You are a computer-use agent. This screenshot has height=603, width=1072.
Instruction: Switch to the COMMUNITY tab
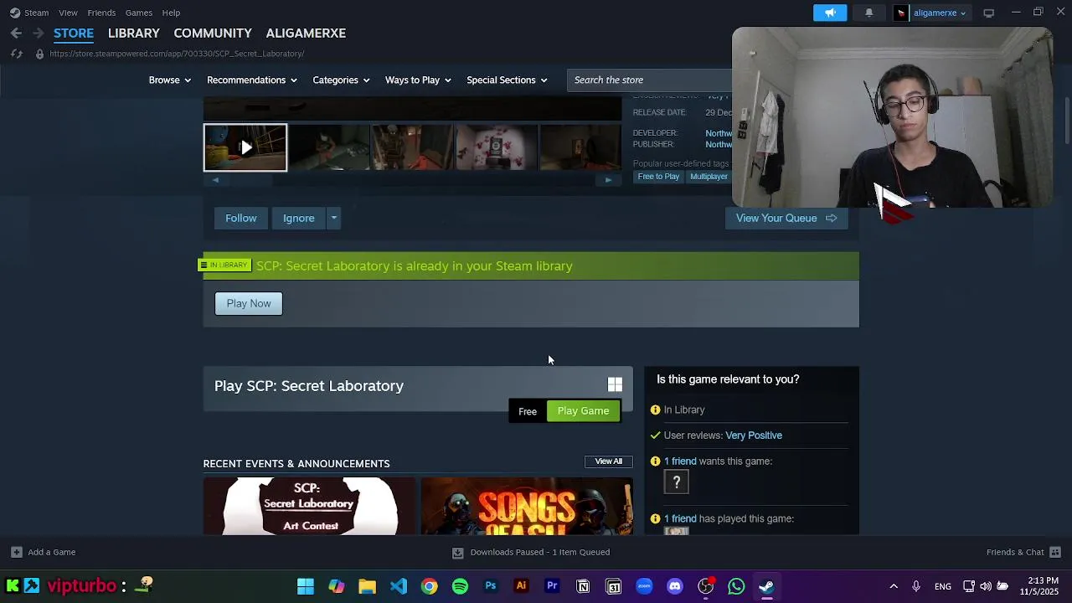[213, 33]
